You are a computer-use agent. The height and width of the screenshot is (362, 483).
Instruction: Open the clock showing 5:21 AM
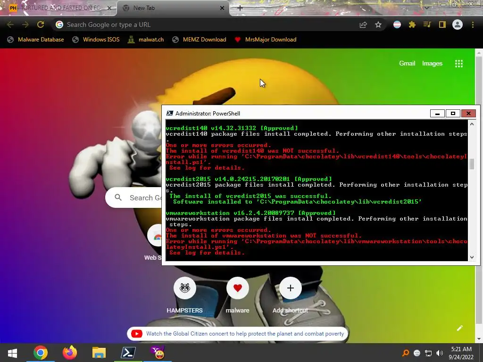tap(461, 353)
